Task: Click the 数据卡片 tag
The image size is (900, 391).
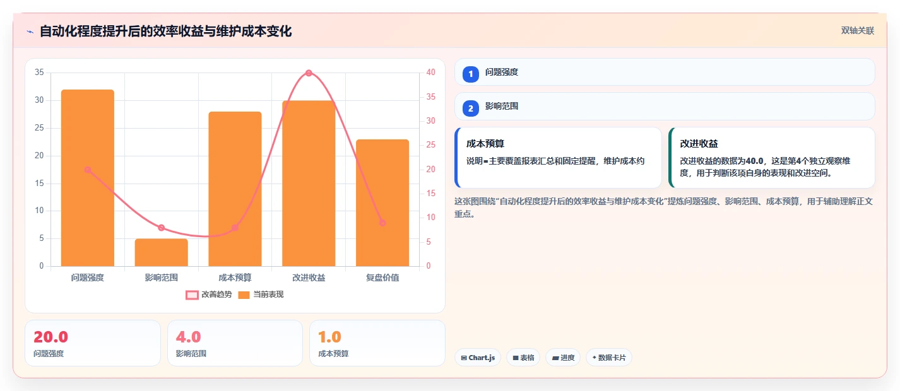Action: point(609,358)
